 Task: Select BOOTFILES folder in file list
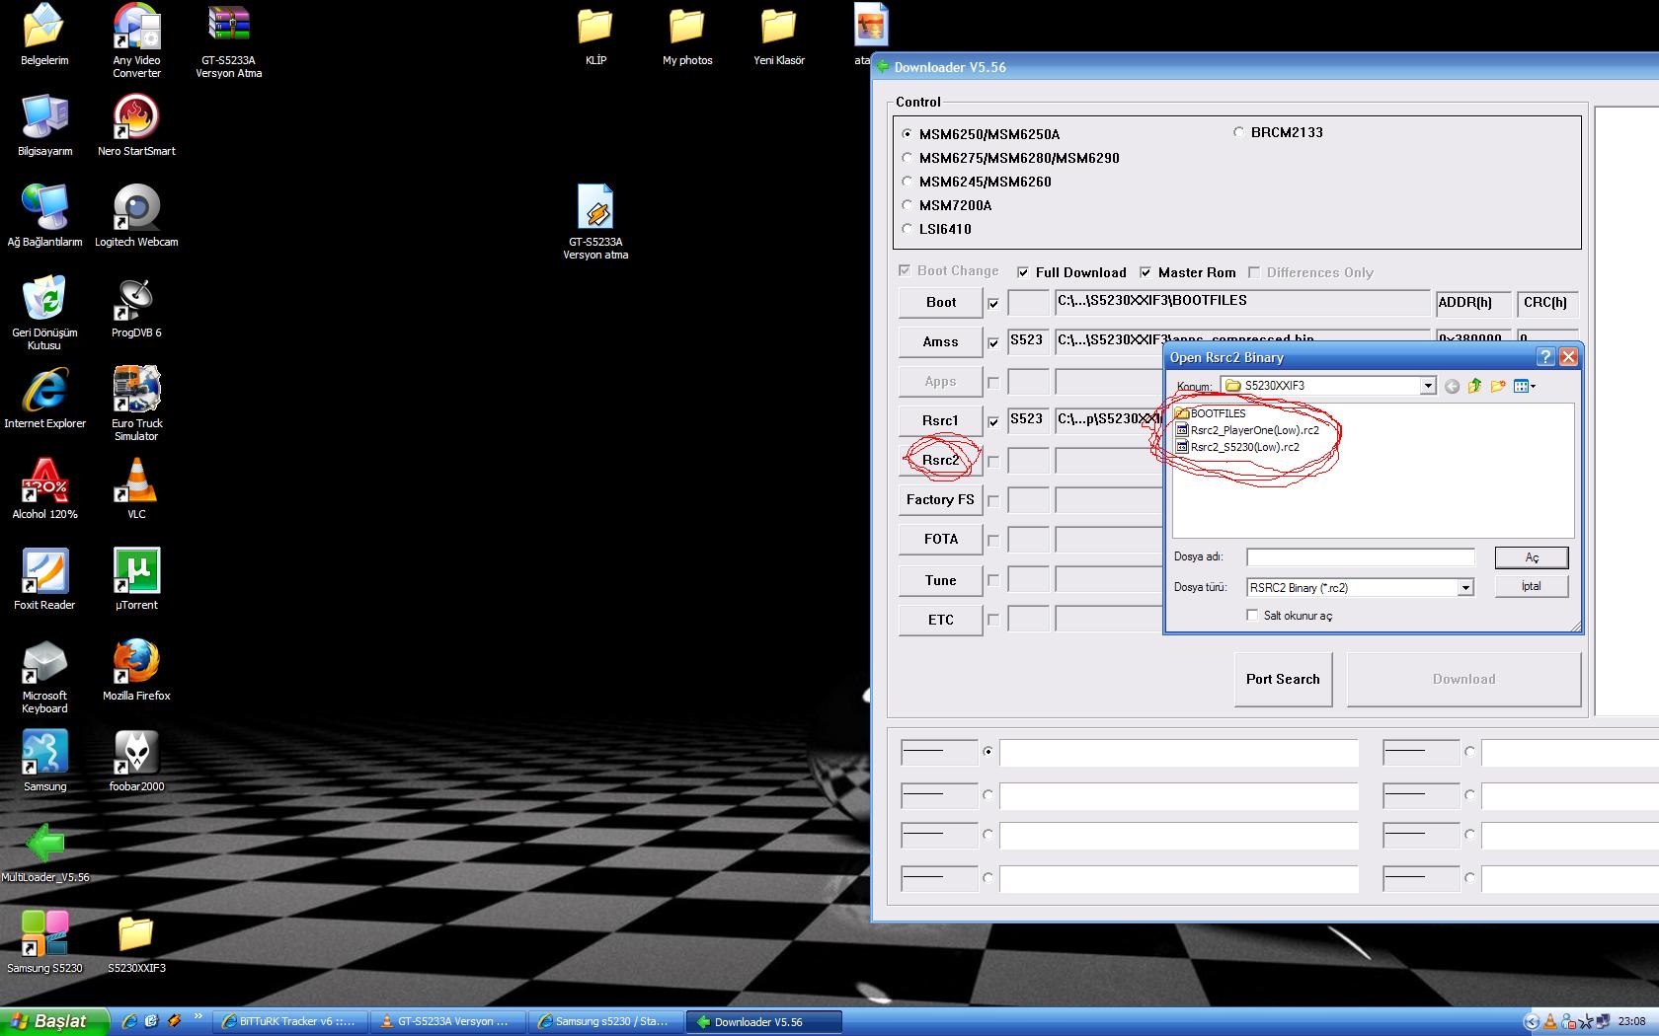[x=1211, y=413]
